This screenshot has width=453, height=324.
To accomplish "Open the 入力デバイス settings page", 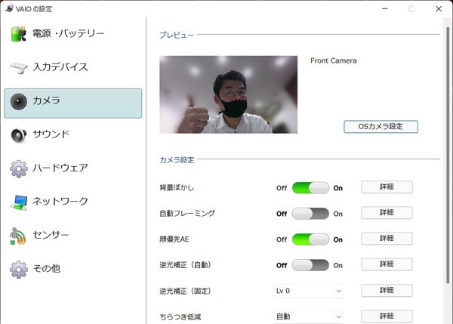I will tap(73, 68).
